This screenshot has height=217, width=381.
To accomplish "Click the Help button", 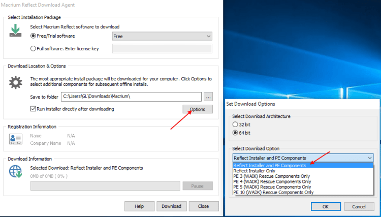I will click(139, 206).
